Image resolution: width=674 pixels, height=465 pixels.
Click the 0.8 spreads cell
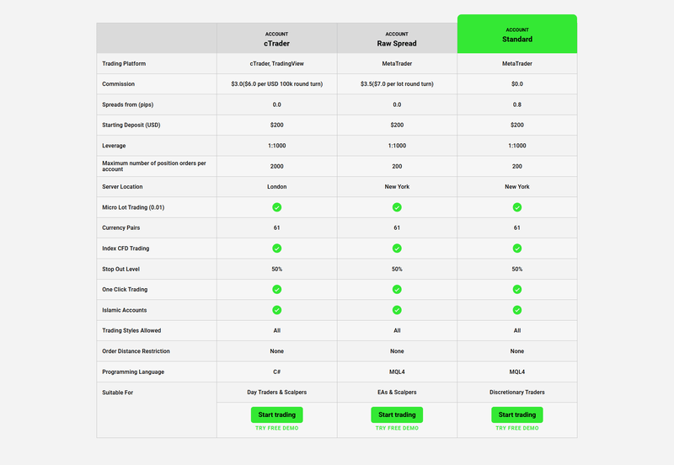pos(517,104)
